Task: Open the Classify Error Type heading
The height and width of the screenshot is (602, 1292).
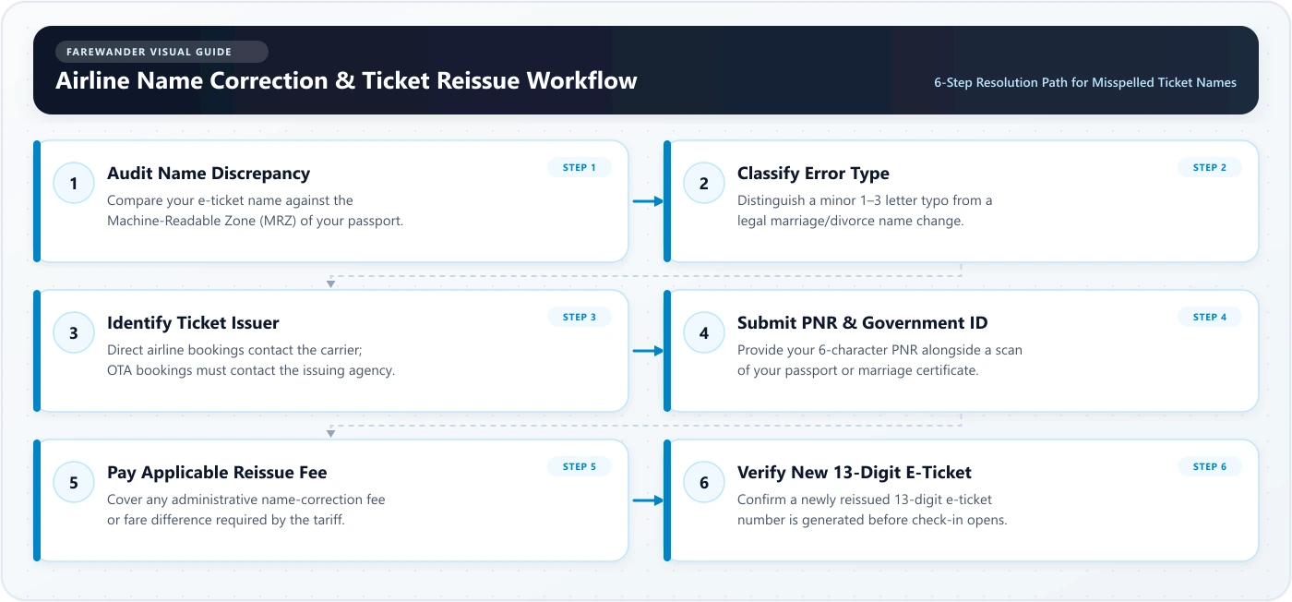Action: 813,173
